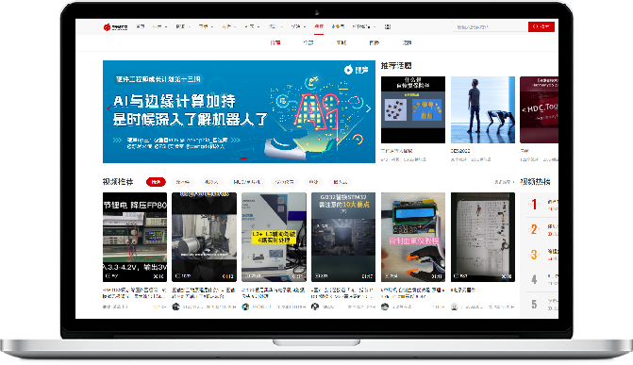This screenshot has height=365, width=633.
Task: Click author avatar under the lathe video
Action: 175,307
